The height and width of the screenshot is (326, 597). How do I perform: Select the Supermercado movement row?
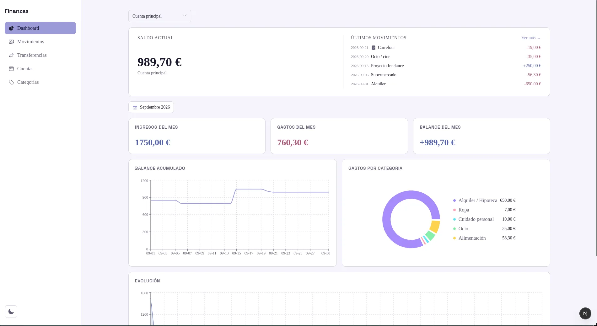[x=446, y=75]
